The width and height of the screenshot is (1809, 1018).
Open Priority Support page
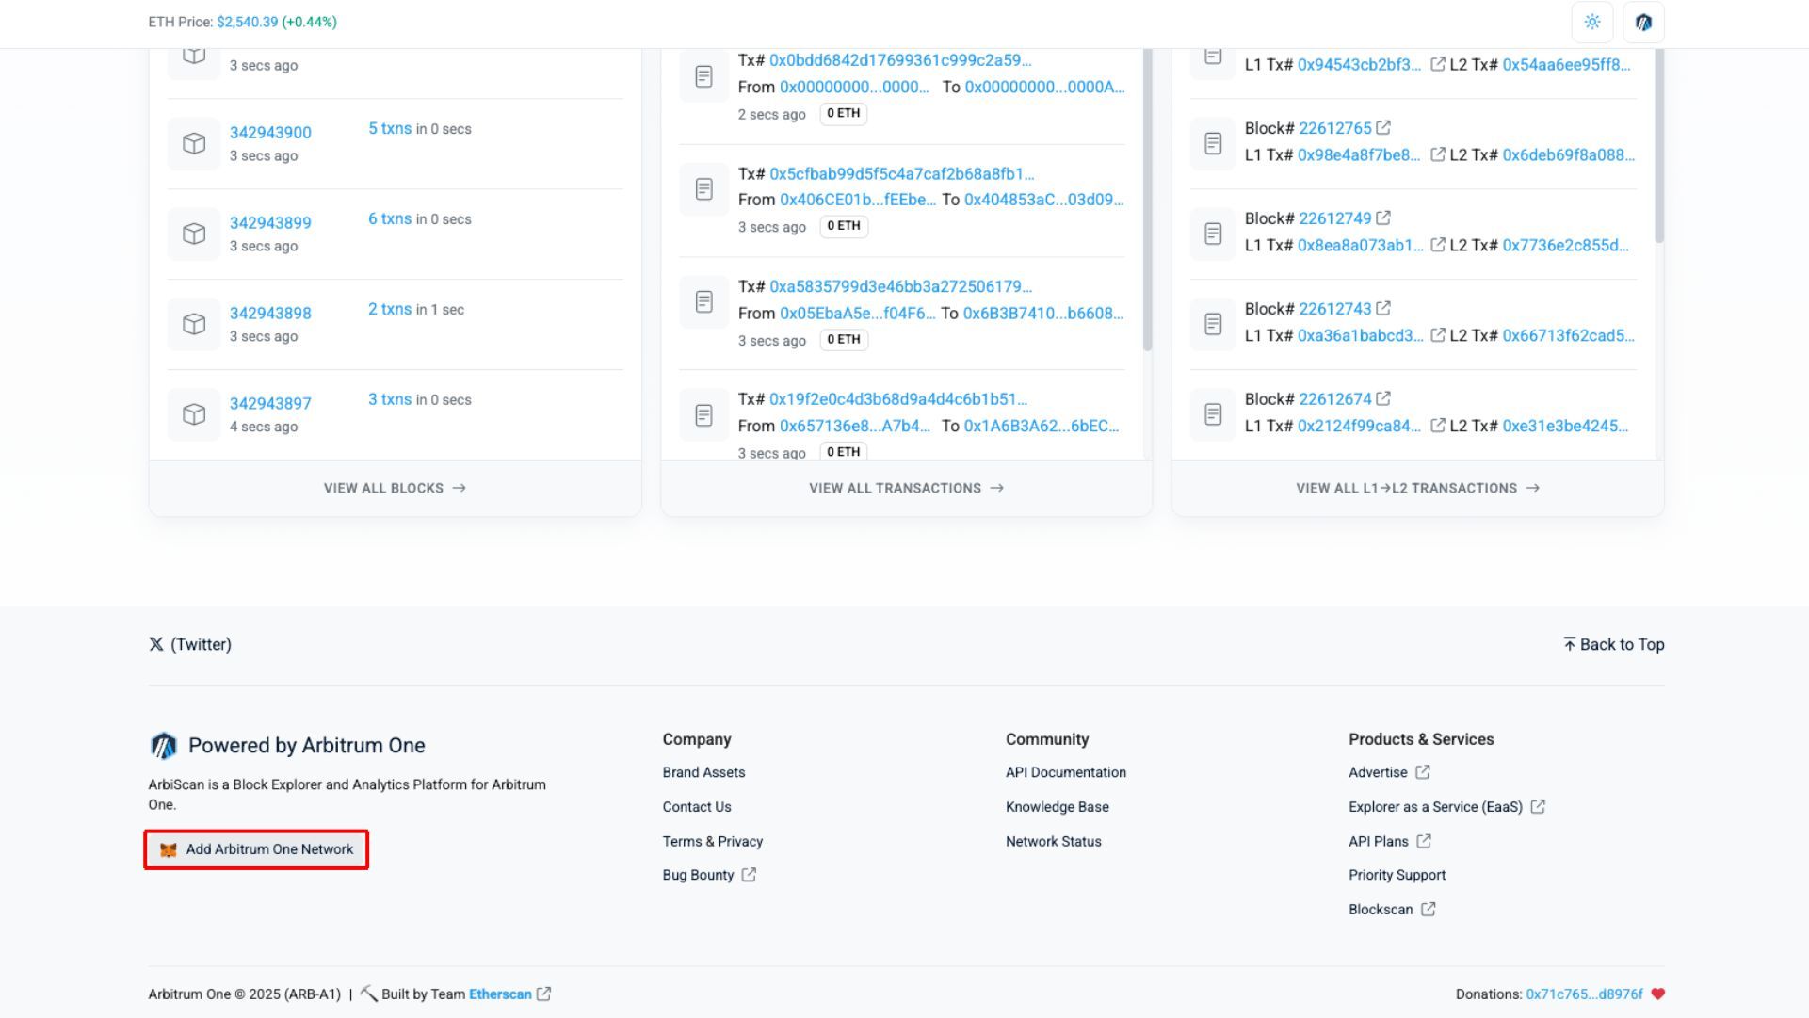[1397, 875]
